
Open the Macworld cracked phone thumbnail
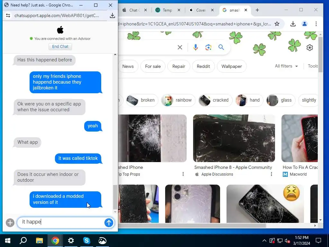point(299,138)
